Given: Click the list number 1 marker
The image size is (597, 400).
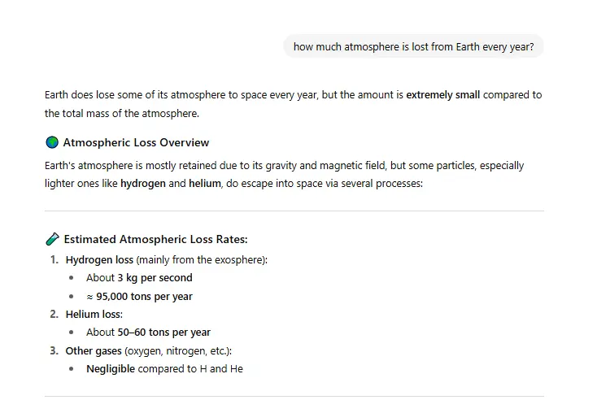Looking at the screenshot, I should coord(54,259).
